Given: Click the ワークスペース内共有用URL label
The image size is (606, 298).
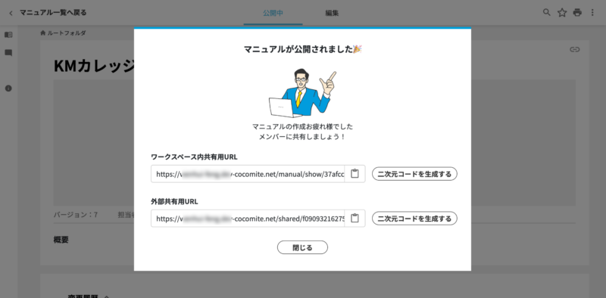Looking at the screenshot, I should tap(194, 157).
